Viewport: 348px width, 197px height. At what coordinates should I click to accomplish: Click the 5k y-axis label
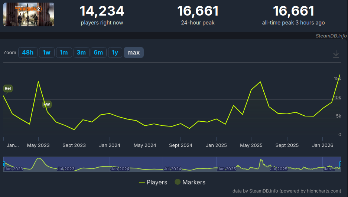pos(339,116)
